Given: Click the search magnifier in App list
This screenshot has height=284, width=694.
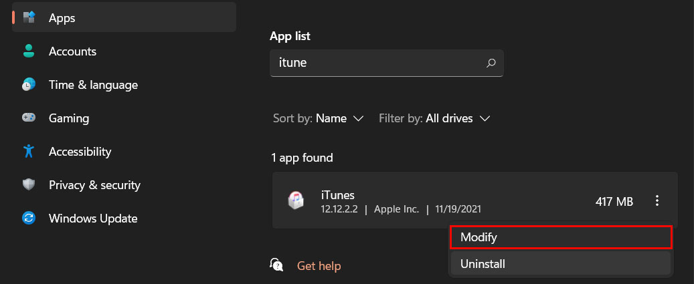Looking at the screenshot, I should tap(491, 63).
